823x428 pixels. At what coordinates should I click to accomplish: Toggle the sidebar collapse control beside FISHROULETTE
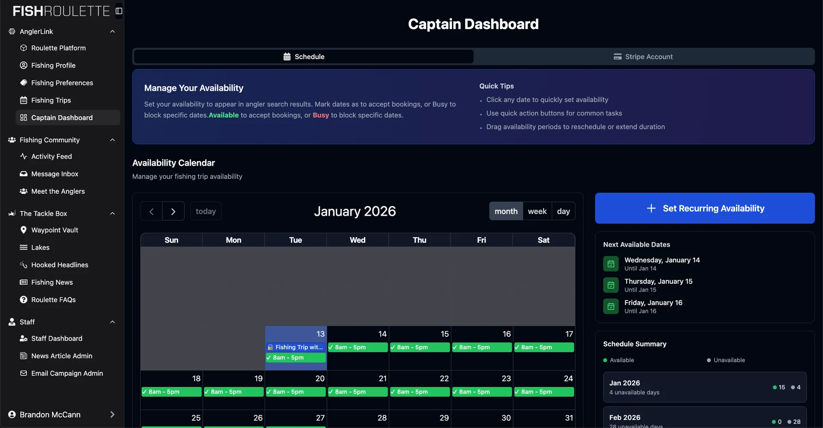tap(118, 11)
